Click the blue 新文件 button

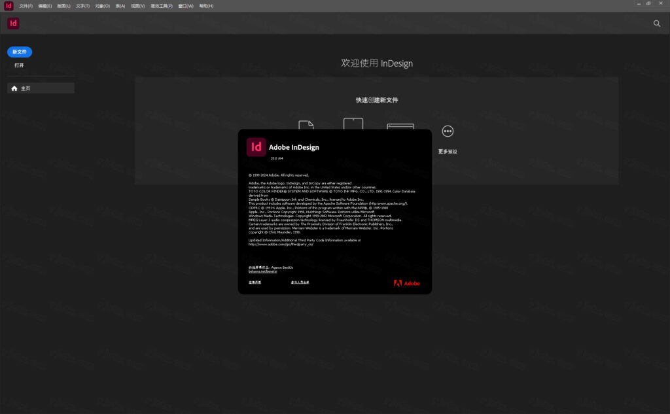(x=19, y=51)
